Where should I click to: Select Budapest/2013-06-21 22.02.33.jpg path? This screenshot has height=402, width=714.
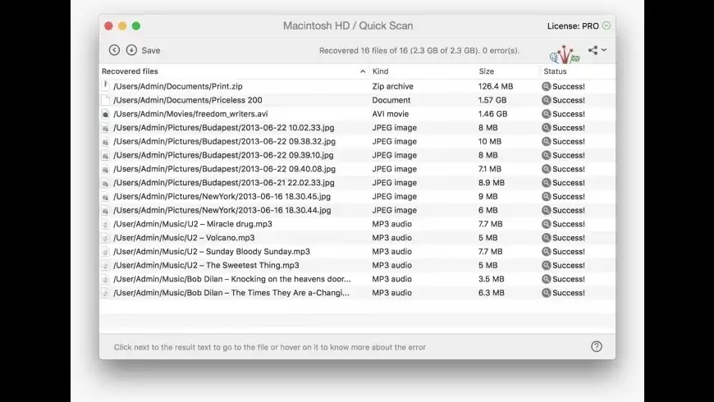point(223,183)
